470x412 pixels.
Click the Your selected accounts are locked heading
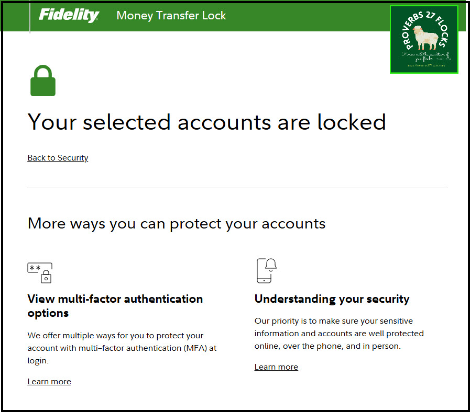pos(206,122)
